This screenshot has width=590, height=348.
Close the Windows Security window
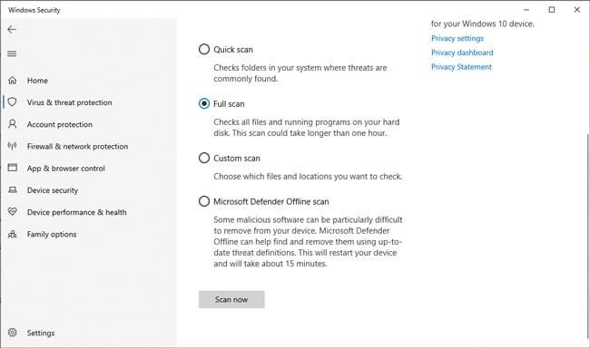click(576, 10)
